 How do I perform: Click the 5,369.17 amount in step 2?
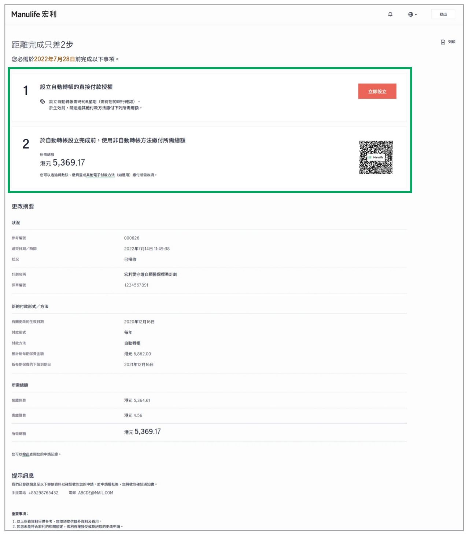[69, 163]
